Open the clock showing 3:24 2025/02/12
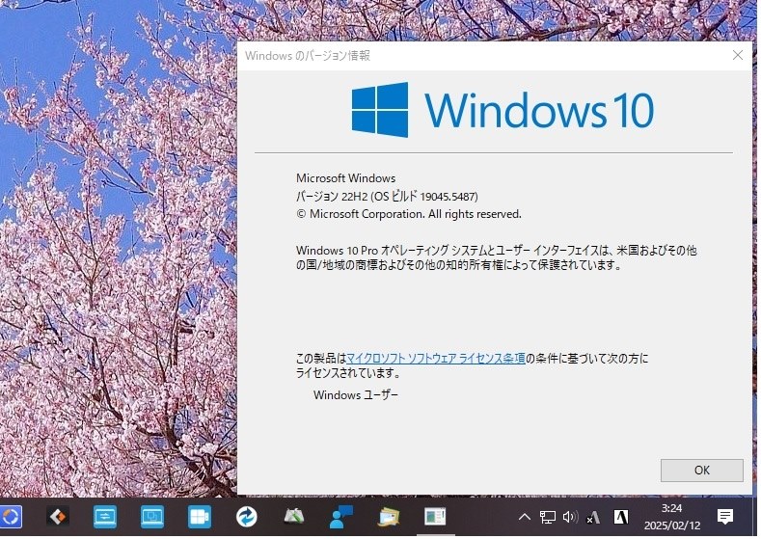The height and width of the screenshot is (539, 761). pyautogui.click(x=671, y=517)
